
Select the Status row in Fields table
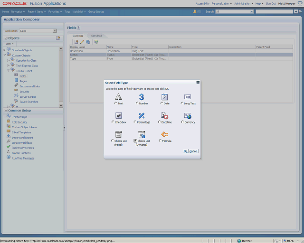181,55
